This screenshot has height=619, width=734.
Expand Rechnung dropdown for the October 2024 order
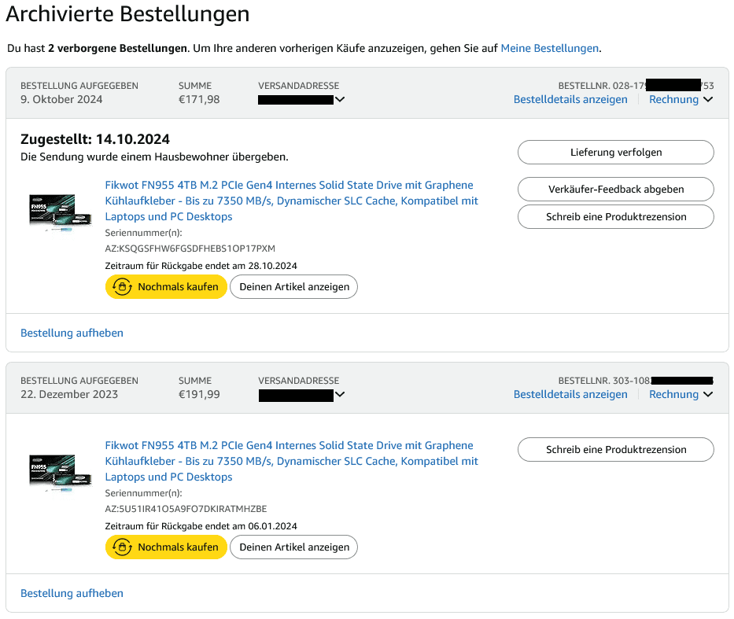[x=681, y=100]
